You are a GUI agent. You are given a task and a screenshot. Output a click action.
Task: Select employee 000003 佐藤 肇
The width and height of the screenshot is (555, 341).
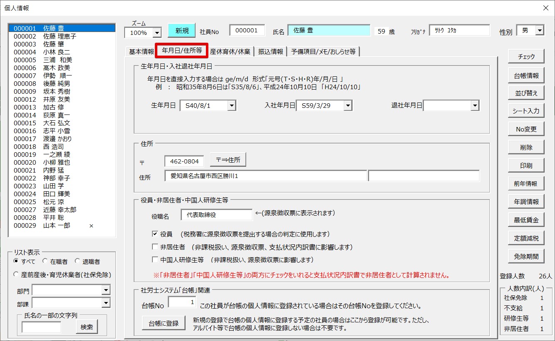coord(62,44)
